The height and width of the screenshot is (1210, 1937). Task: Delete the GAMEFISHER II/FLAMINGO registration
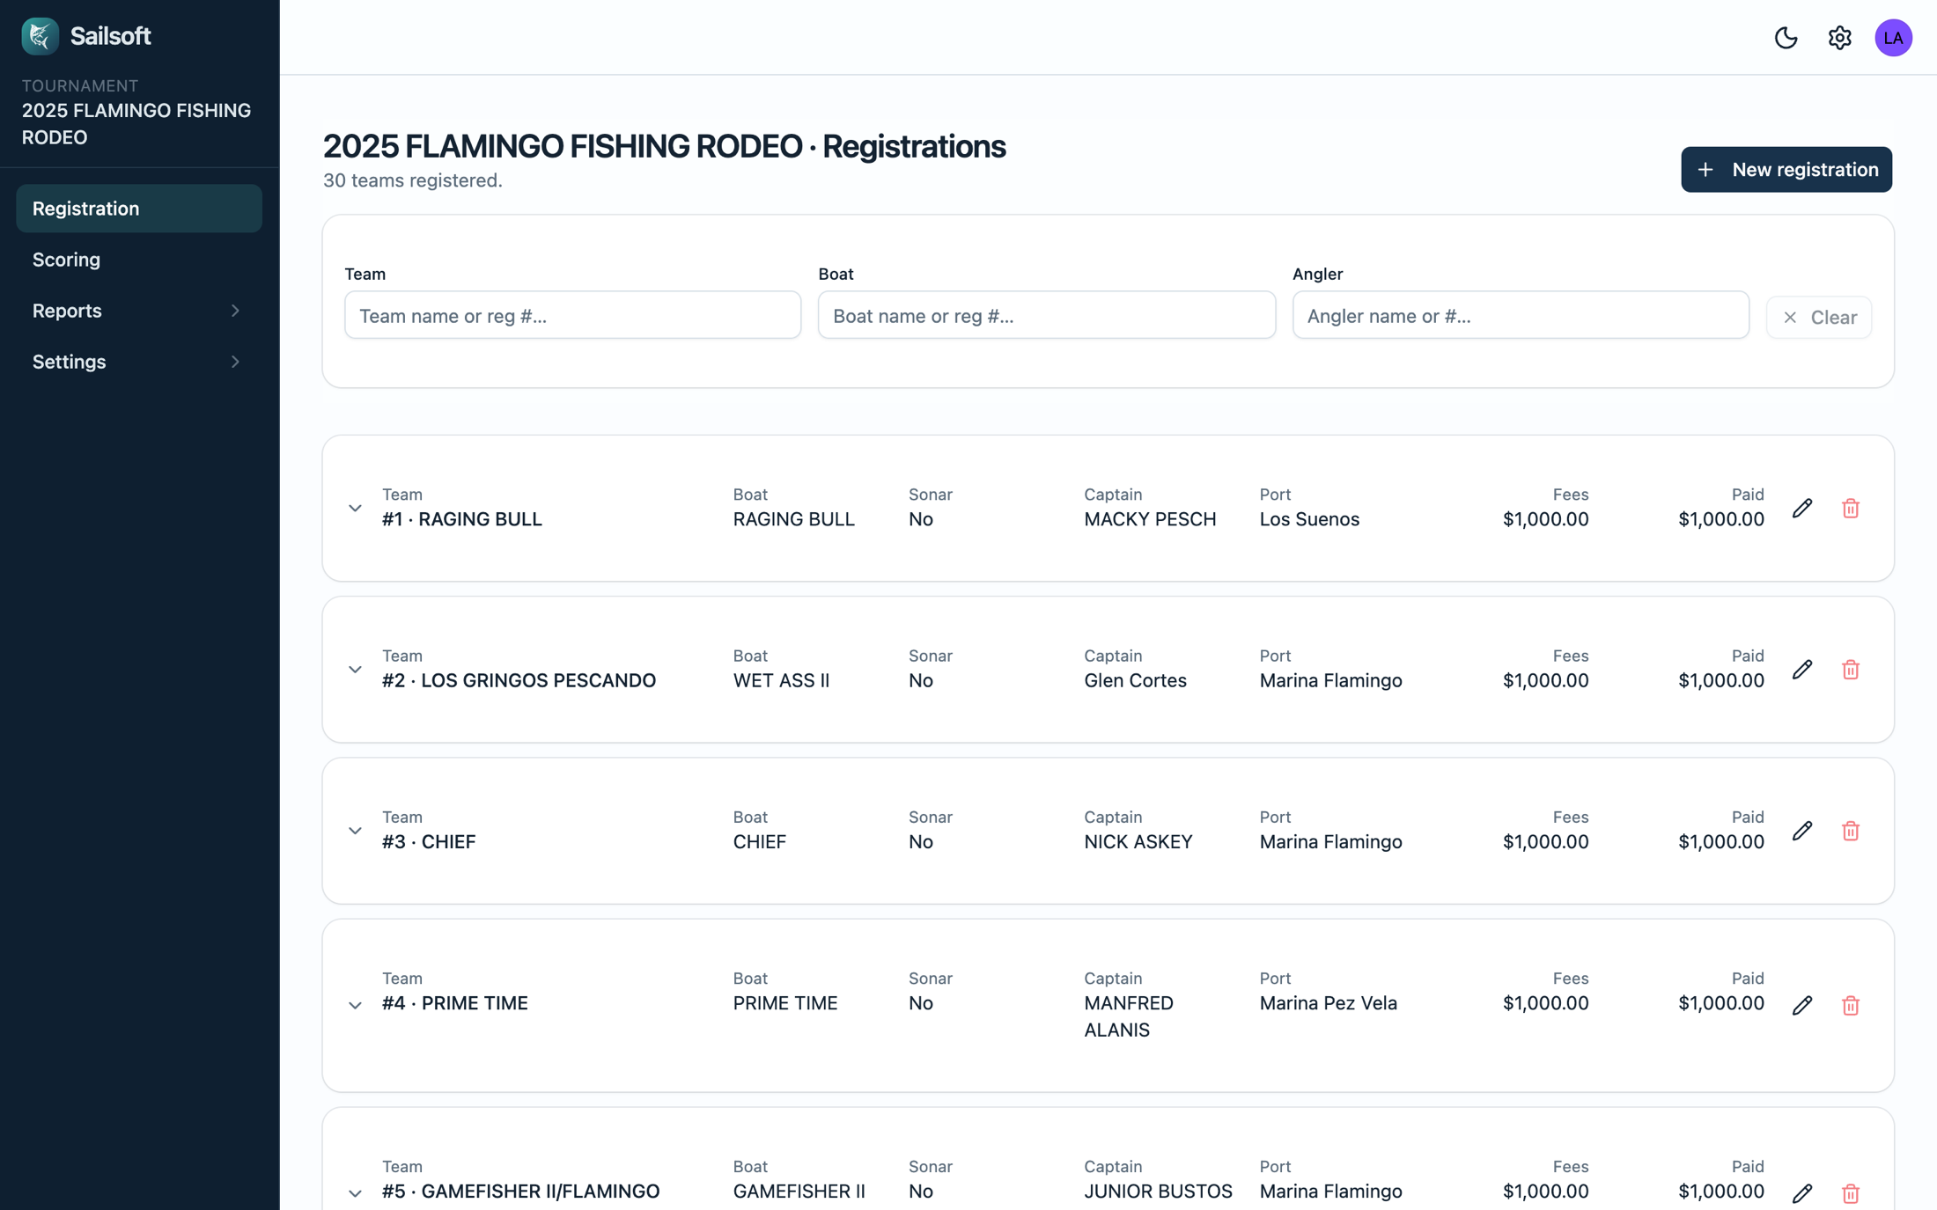1851,1193
